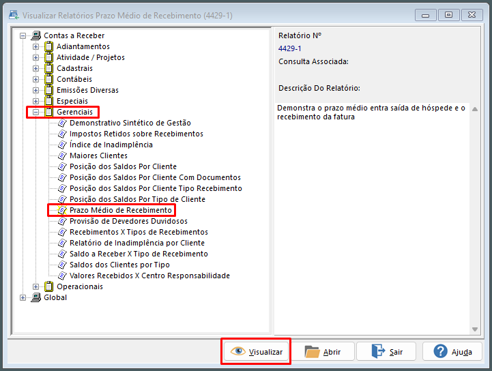Click report icon beside 'Posição dos Saldos Por Cliente'
The width and height of the screenshot is (492, 371).
click(63, 166)
